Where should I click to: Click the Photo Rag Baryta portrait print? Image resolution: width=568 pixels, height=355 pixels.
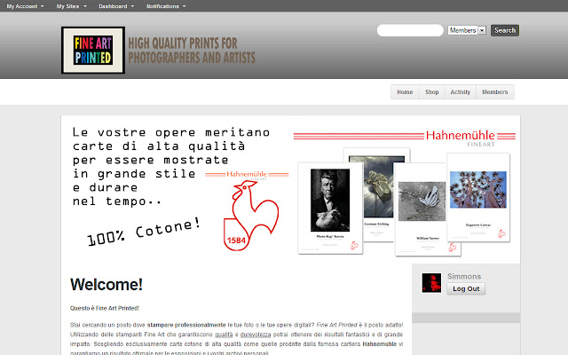[x=330, y=209]
